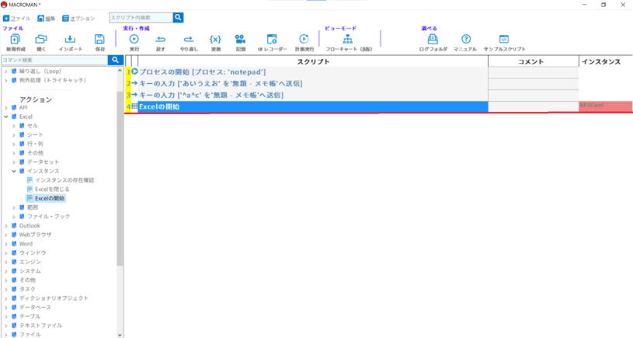Click the コメント column header
This screenshot has width=633, height=338.
[534, 61]
